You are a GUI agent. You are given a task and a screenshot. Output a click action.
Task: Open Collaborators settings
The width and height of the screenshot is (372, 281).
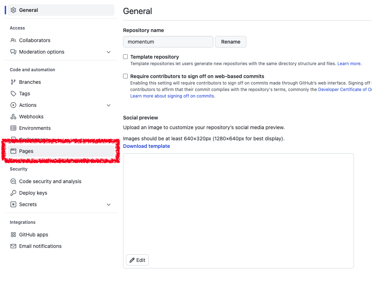pos(61,40)
